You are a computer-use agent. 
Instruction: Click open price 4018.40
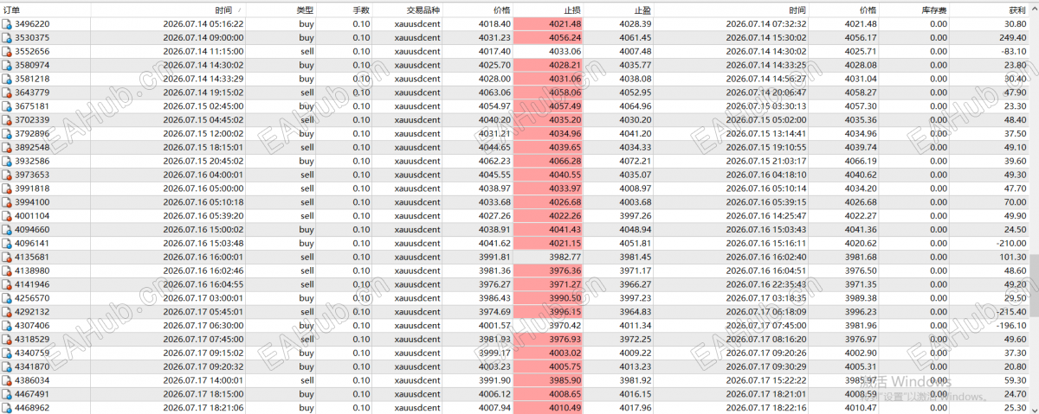click(494, 24)
